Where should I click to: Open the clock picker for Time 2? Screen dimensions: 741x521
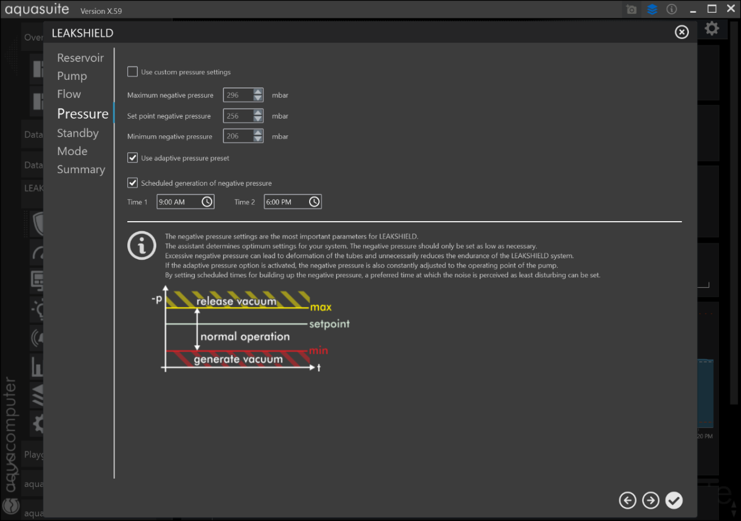(314, 201)
